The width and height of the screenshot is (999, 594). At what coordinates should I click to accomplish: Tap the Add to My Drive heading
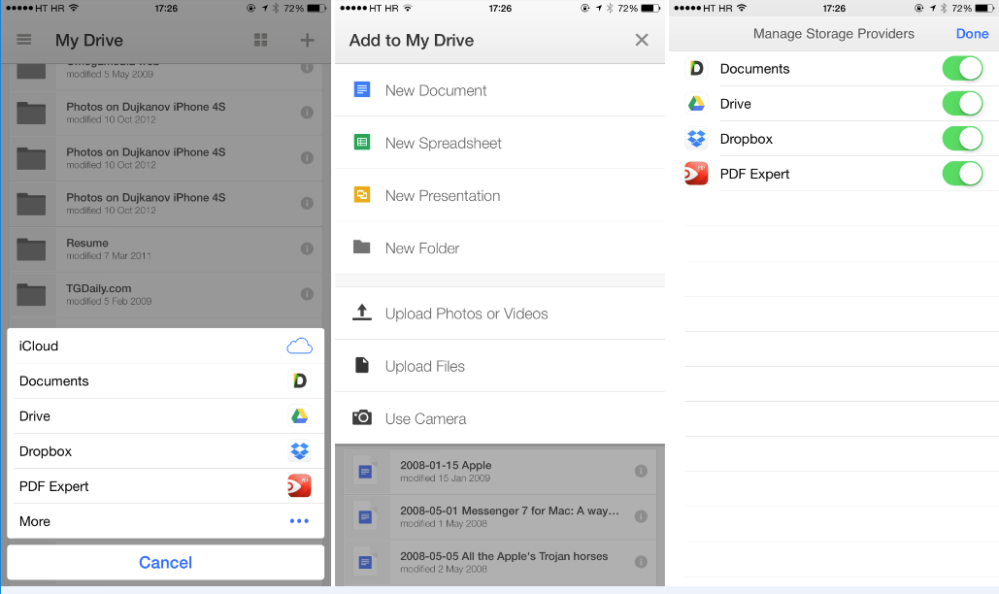click(x=412, y=40)
